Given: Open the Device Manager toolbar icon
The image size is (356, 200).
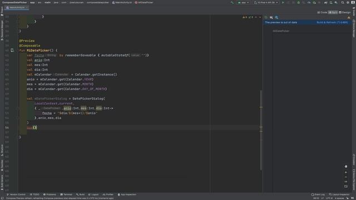Looking at the screenshot, I should pyautogui.click(x=331, y=2).
